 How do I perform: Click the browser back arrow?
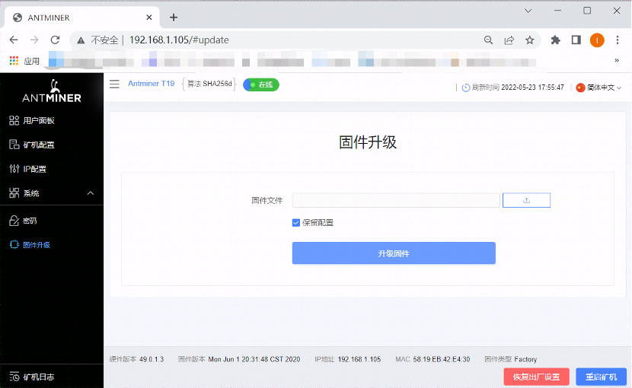14,40
